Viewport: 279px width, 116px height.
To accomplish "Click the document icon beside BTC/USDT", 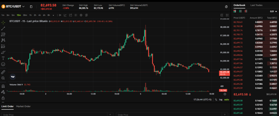I will pyautogui.click(x=31, y=7).
